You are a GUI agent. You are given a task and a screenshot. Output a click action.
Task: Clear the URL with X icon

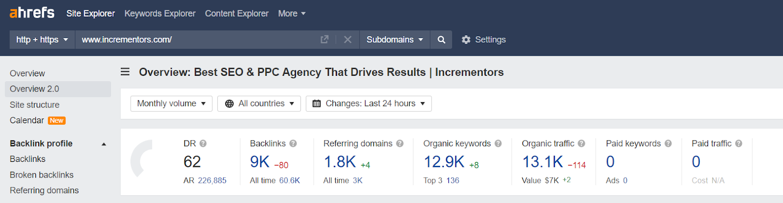pos(347,40)
